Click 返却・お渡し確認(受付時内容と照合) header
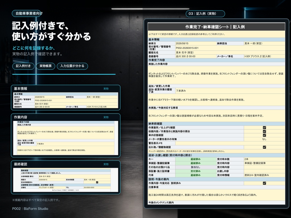Screen dimensions: 291x218 coord(216,155)
